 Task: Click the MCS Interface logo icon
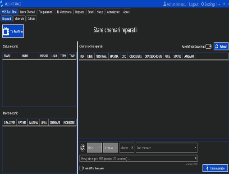[x=2, y=4]
